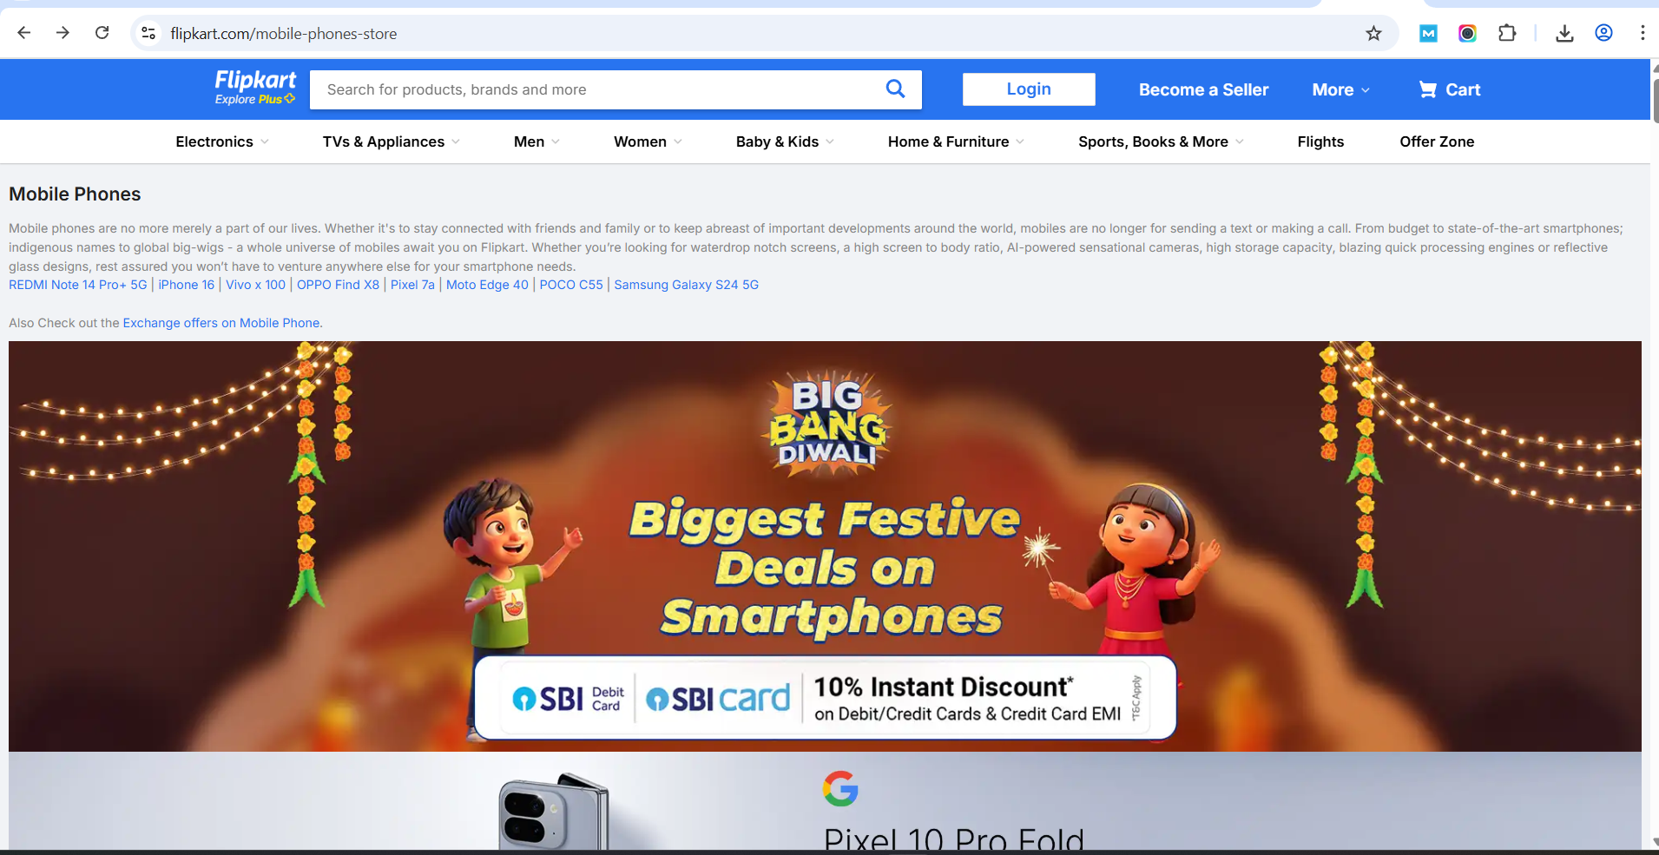
Task: Open the browser extensions puzzle icon
Action: point(1507,33)
